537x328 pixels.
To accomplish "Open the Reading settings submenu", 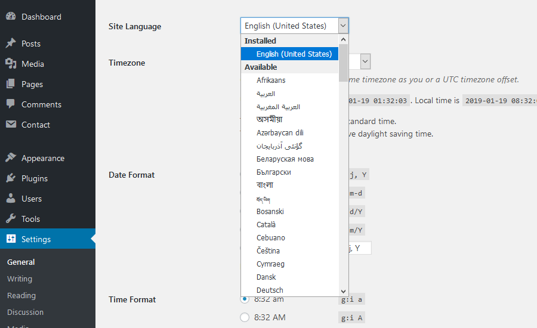I will 21,295.
